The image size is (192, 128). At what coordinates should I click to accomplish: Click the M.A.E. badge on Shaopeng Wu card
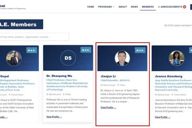(x=86, y=50)
